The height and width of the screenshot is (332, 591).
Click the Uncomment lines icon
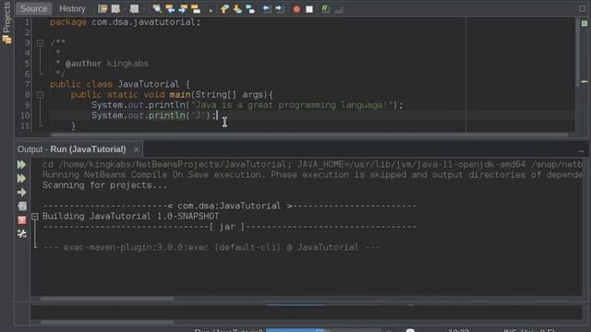(x=339, y=9)
